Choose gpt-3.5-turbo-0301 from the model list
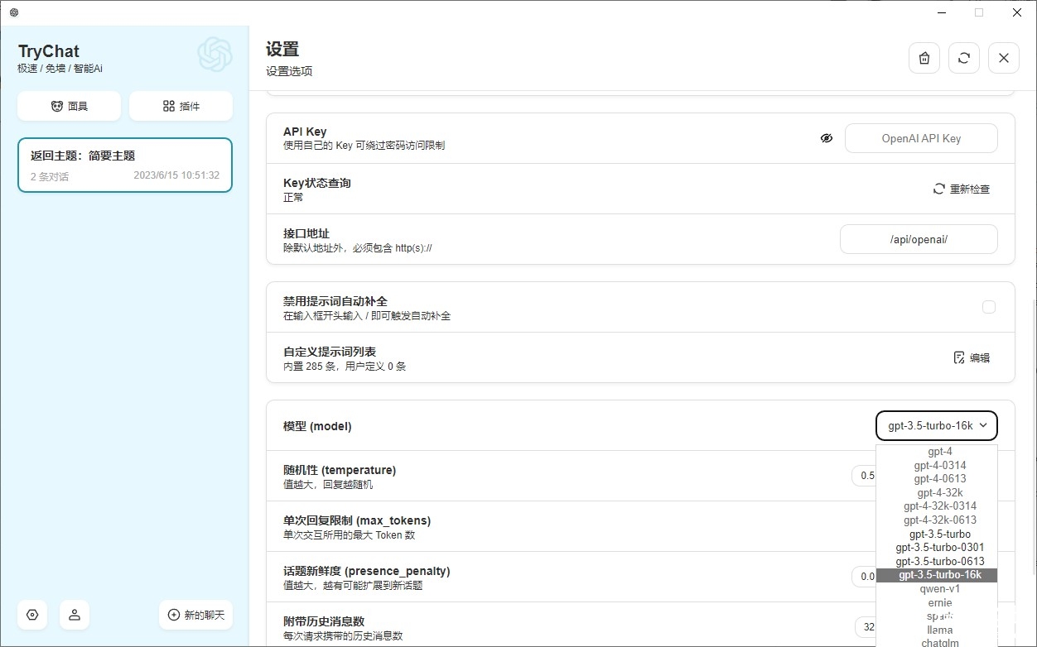 point(937,547)
